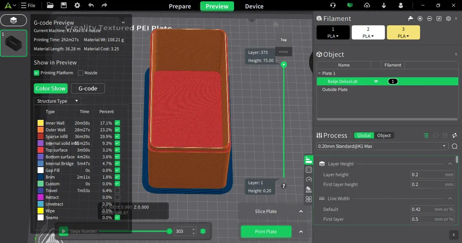Image resolution: width=462 pixels, height=243 pixels.
Task: Toggle visibility of Bakje Deksel.stl eye icon
Action: tap(376, 81)
